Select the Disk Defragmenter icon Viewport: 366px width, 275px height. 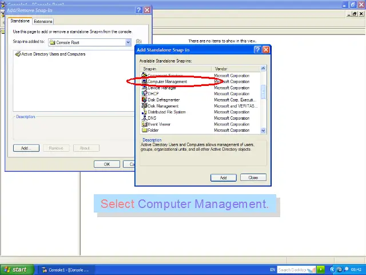click(144, 100)
